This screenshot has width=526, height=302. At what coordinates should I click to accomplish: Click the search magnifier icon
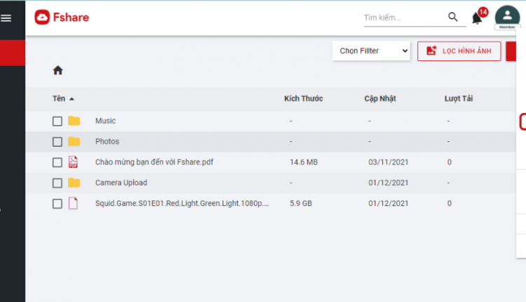453,17
